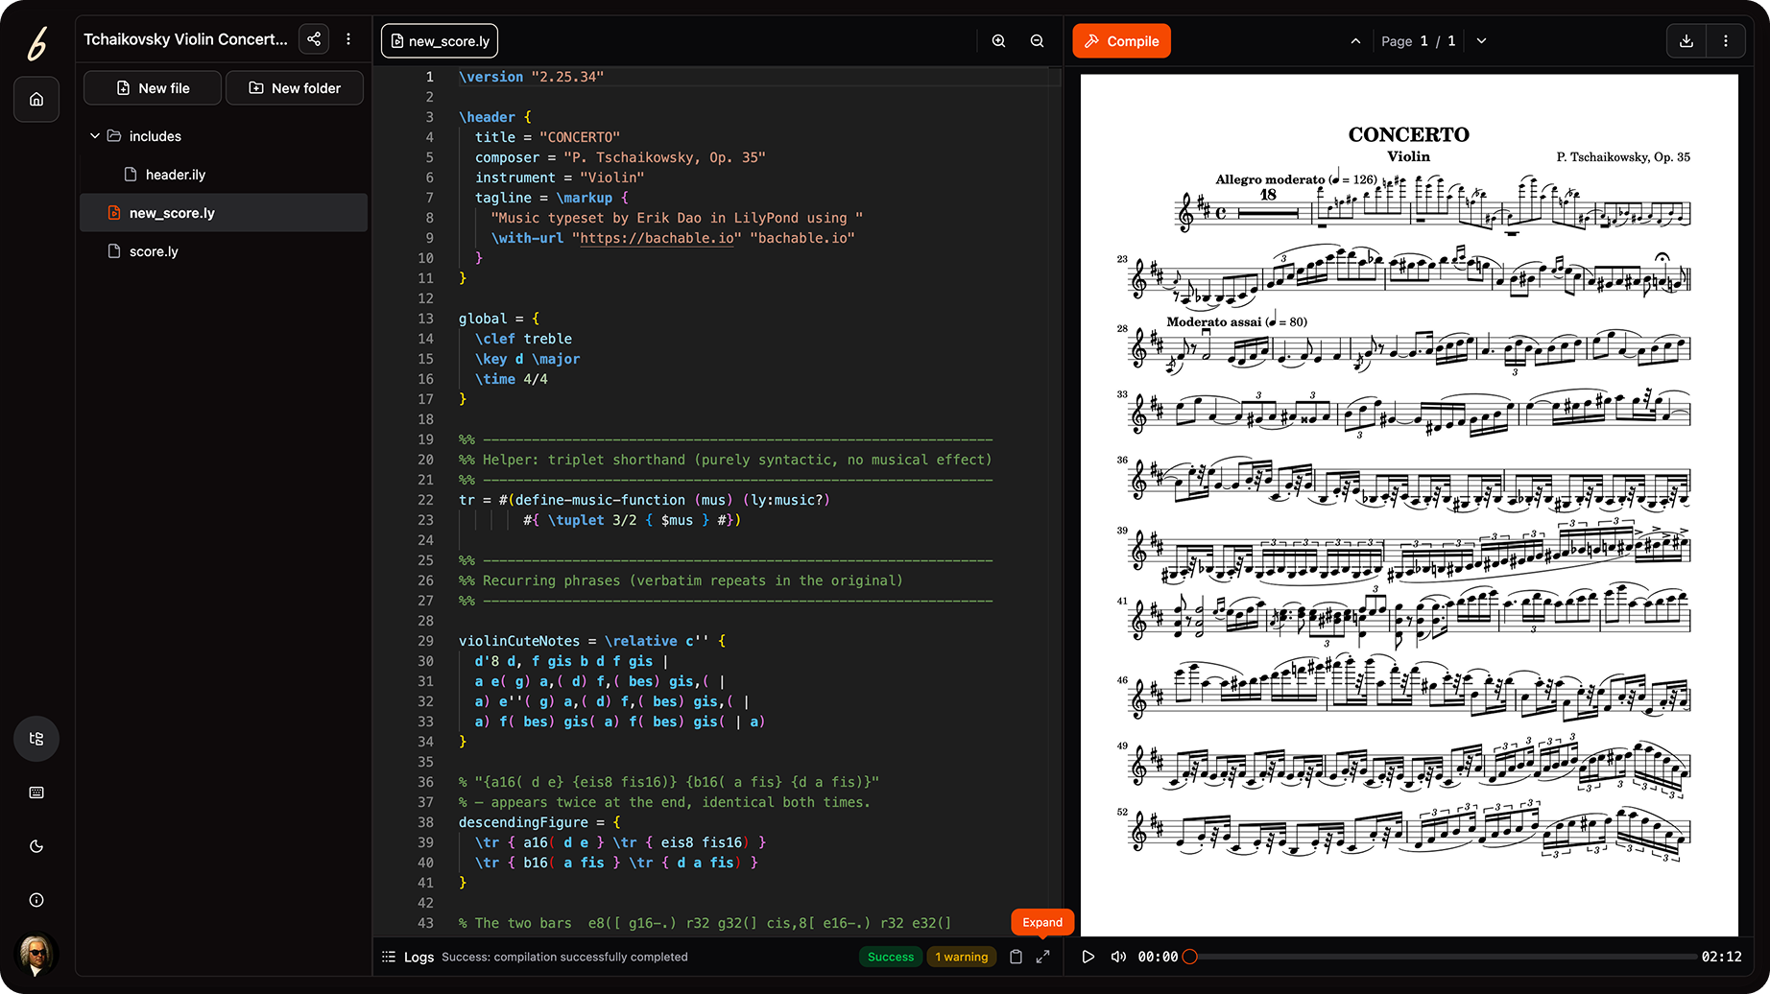This screenshot has width=1770, height=994.
Task: Click the 02:12 duration text
Action: point(1721,957)
